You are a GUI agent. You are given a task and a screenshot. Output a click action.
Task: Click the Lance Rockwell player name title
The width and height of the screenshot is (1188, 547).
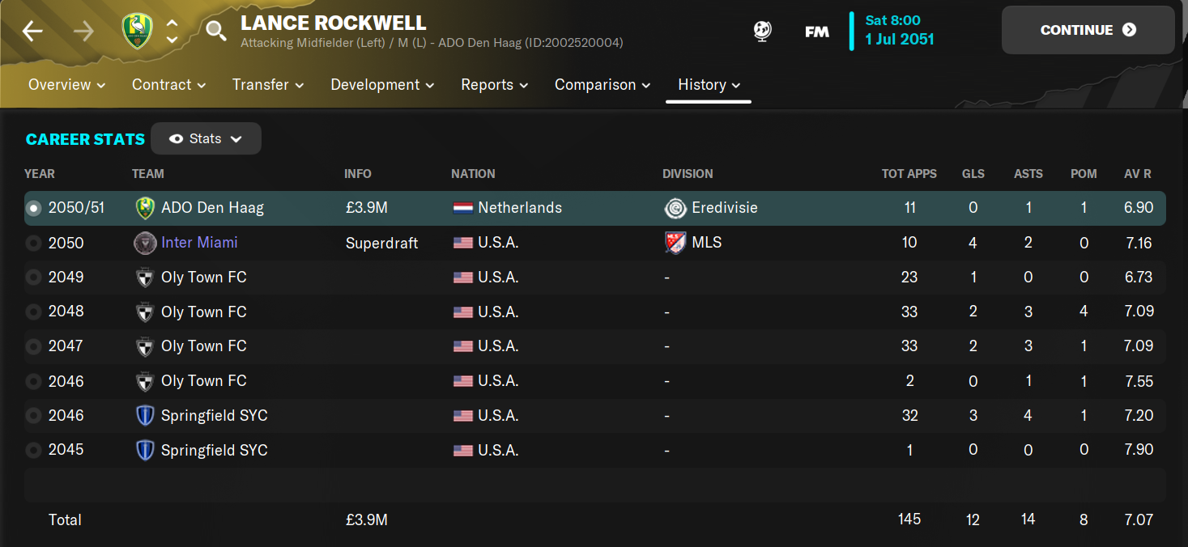[334, 23]
